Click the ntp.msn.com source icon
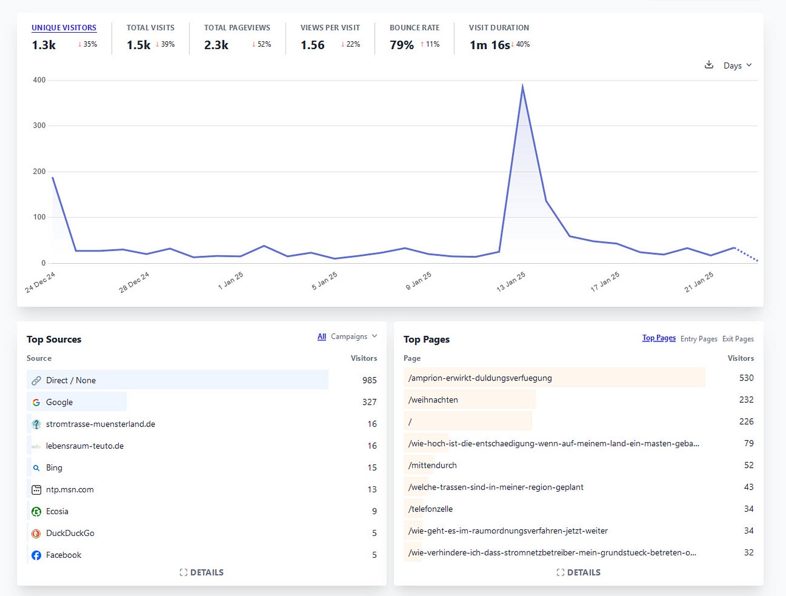 36,490
